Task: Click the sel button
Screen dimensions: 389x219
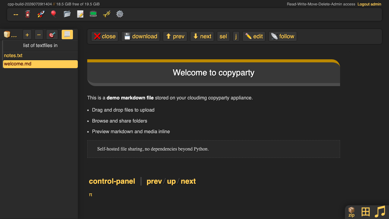Action: (223, 36)
